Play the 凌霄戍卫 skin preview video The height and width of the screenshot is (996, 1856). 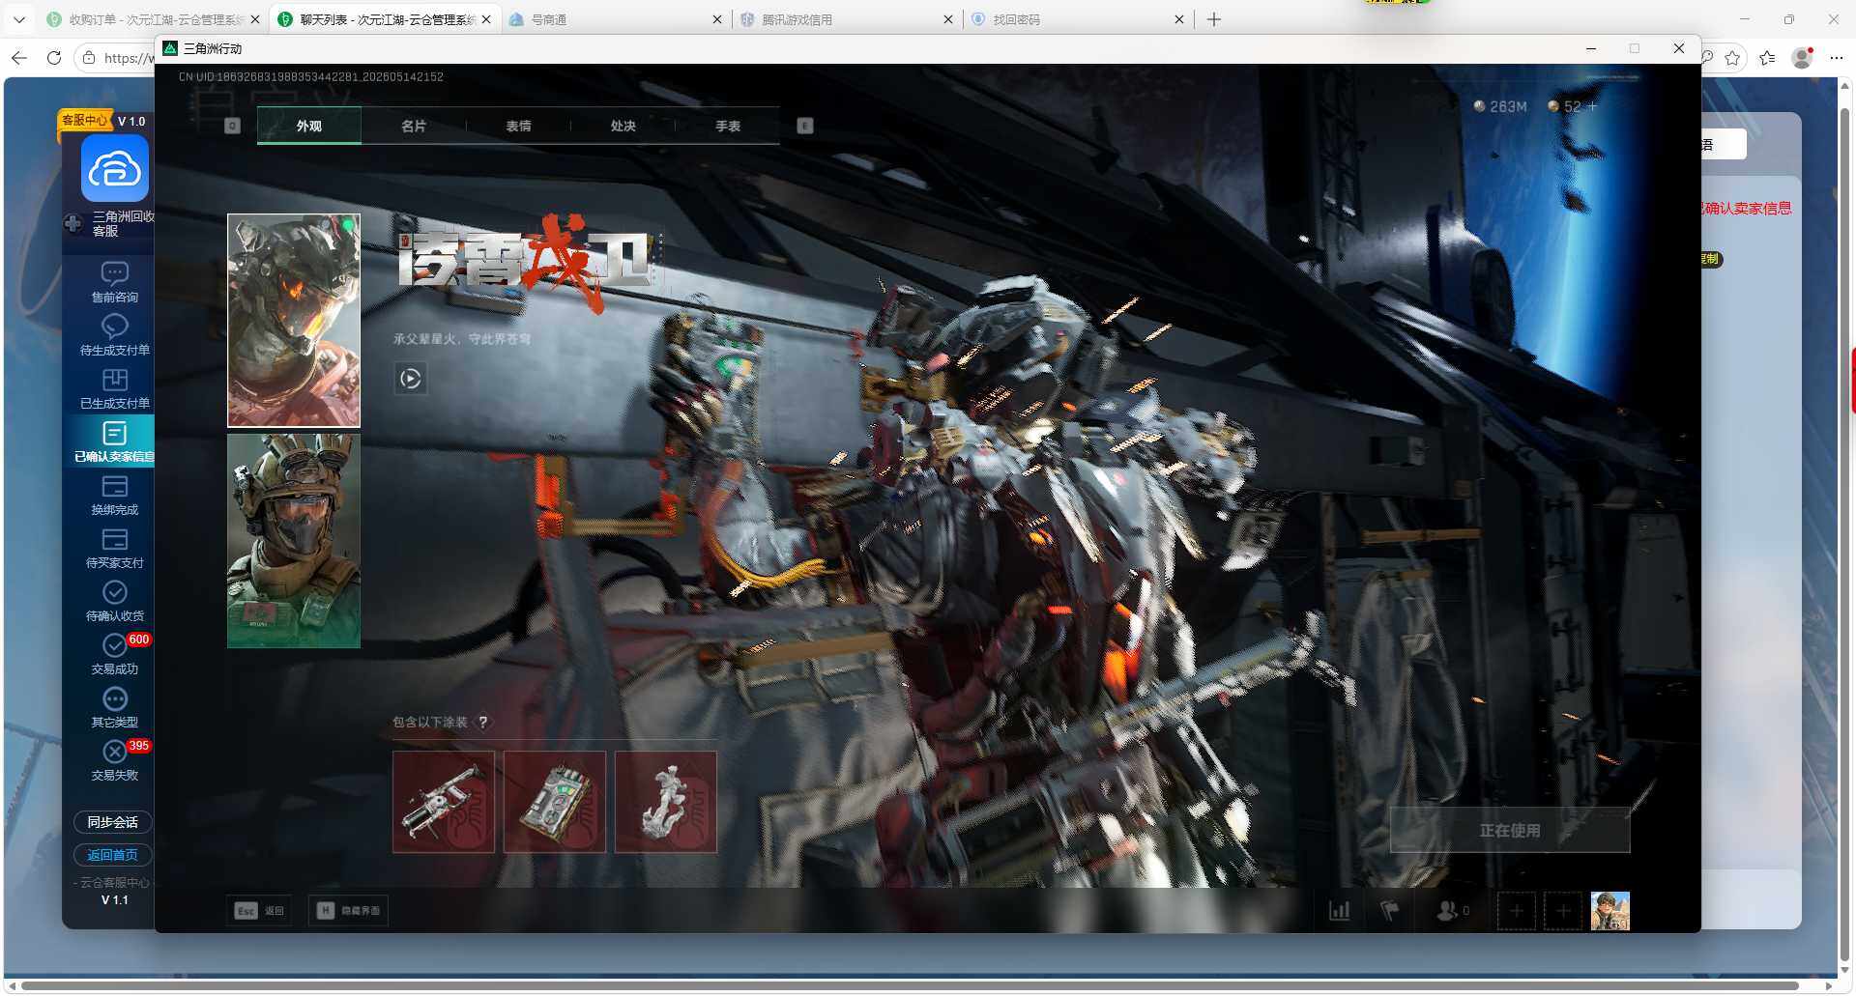click(410, 379)
